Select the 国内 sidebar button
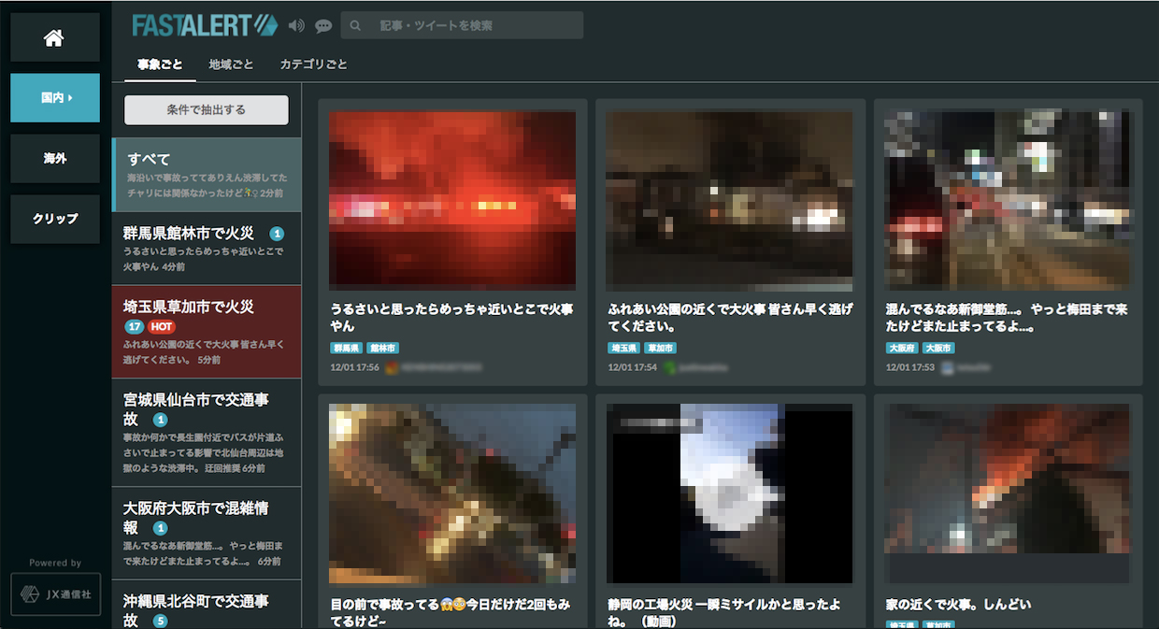Viewport: 1159px width, 629px height. tap(54, 97)
